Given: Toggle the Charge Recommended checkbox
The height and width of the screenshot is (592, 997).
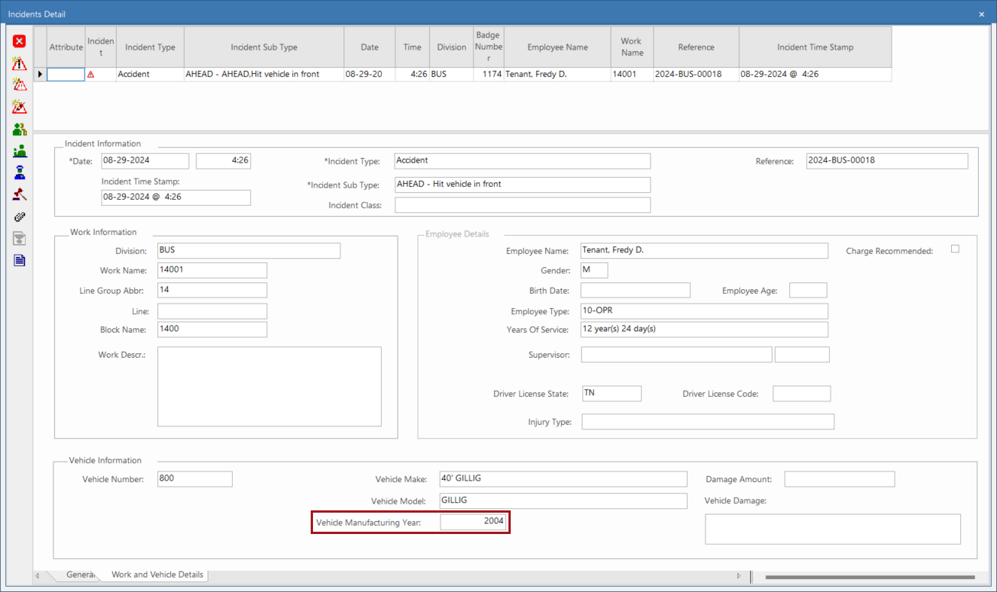Looking at the screenshot, I should (955, 249).
